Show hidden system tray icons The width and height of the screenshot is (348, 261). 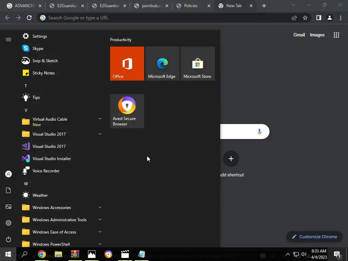(288, 254)
